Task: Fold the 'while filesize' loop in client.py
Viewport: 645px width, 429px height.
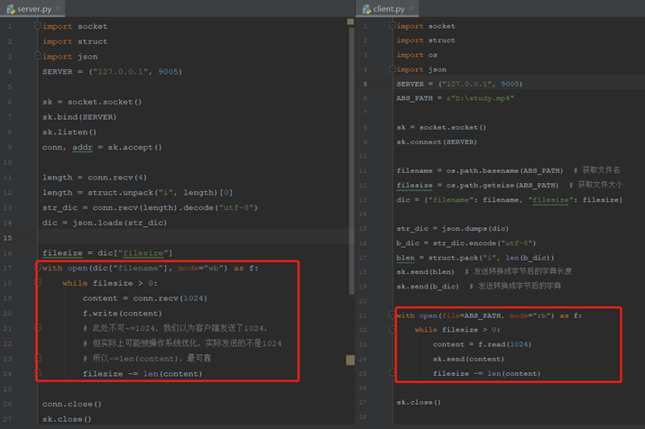Action: 392,330
